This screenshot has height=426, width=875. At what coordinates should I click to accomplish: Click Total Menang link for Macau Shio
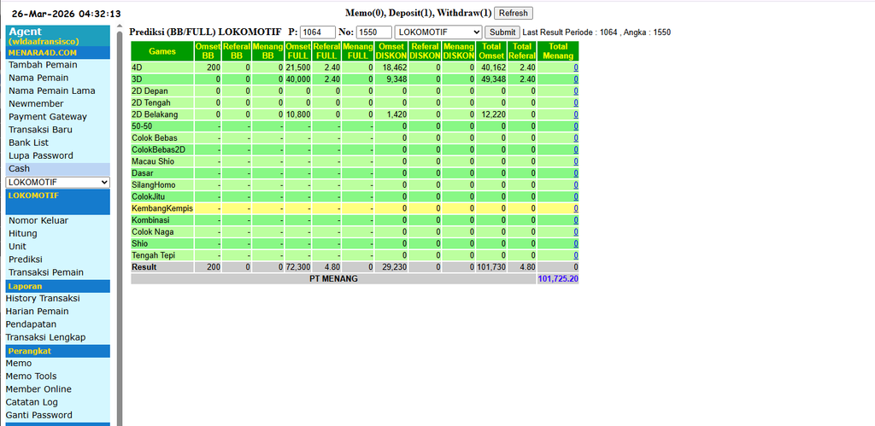click(576, 161)
